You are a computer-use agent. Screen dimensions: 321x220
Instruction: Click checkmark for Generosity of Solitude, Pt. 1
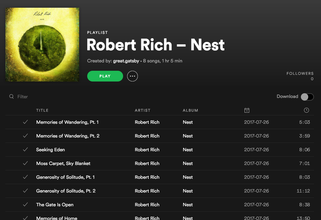coord(25,177)
